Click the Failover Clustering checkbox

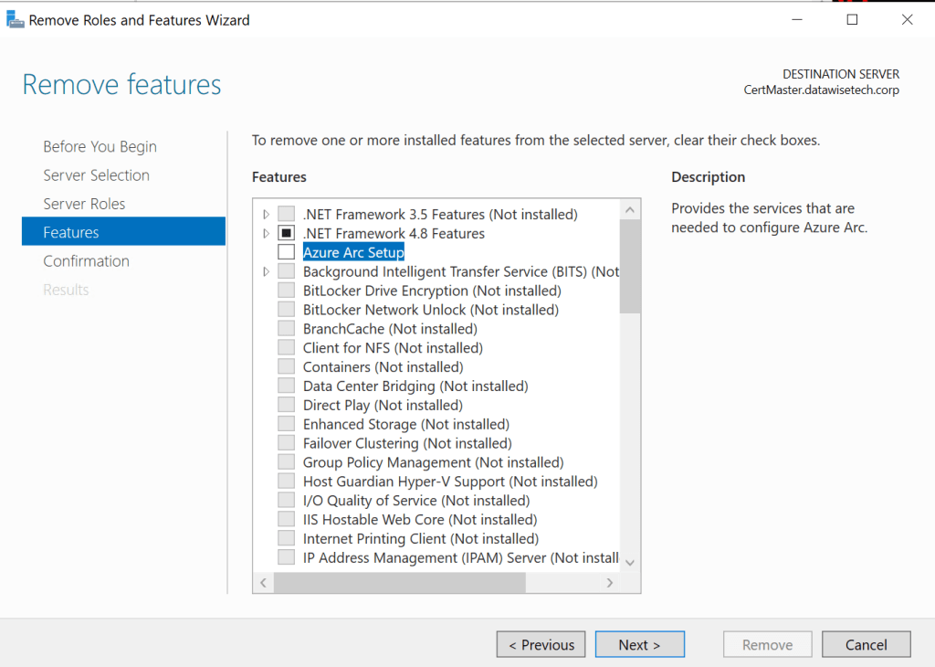(286, 443)
